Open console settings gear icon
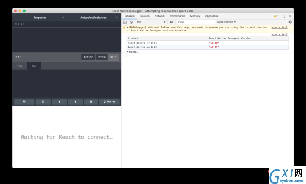 (x=290, y=22)
